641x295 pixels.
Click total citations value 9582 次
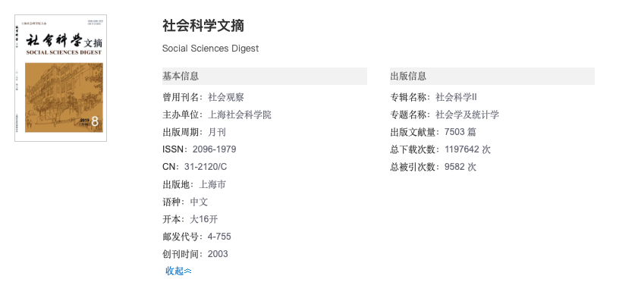(x=460, y=167)
